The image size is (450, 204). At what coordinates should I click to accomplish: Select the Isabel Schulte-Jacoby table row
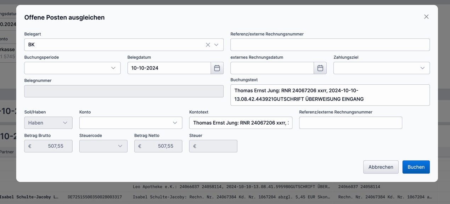point(225,197)
